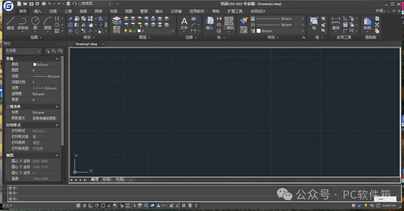This screenshot has height=211, width=404.
Task: Switch to the 布局1 layout tab
Action: pyautogui.click(x=107, y=180)
